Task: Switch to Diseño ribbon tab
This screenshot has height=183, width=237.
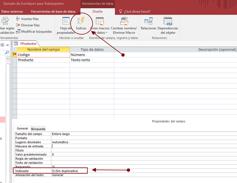Action: point(97,11)
